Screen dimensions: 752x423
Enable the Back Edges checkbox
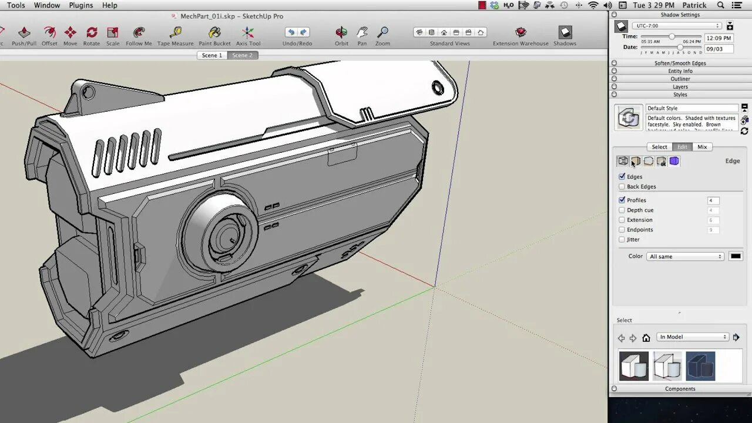point(622,187)
